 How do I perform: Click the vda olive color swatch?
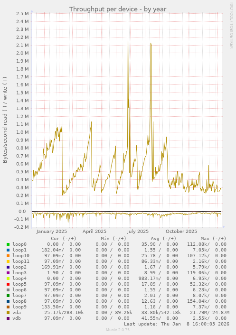[8, 313]
